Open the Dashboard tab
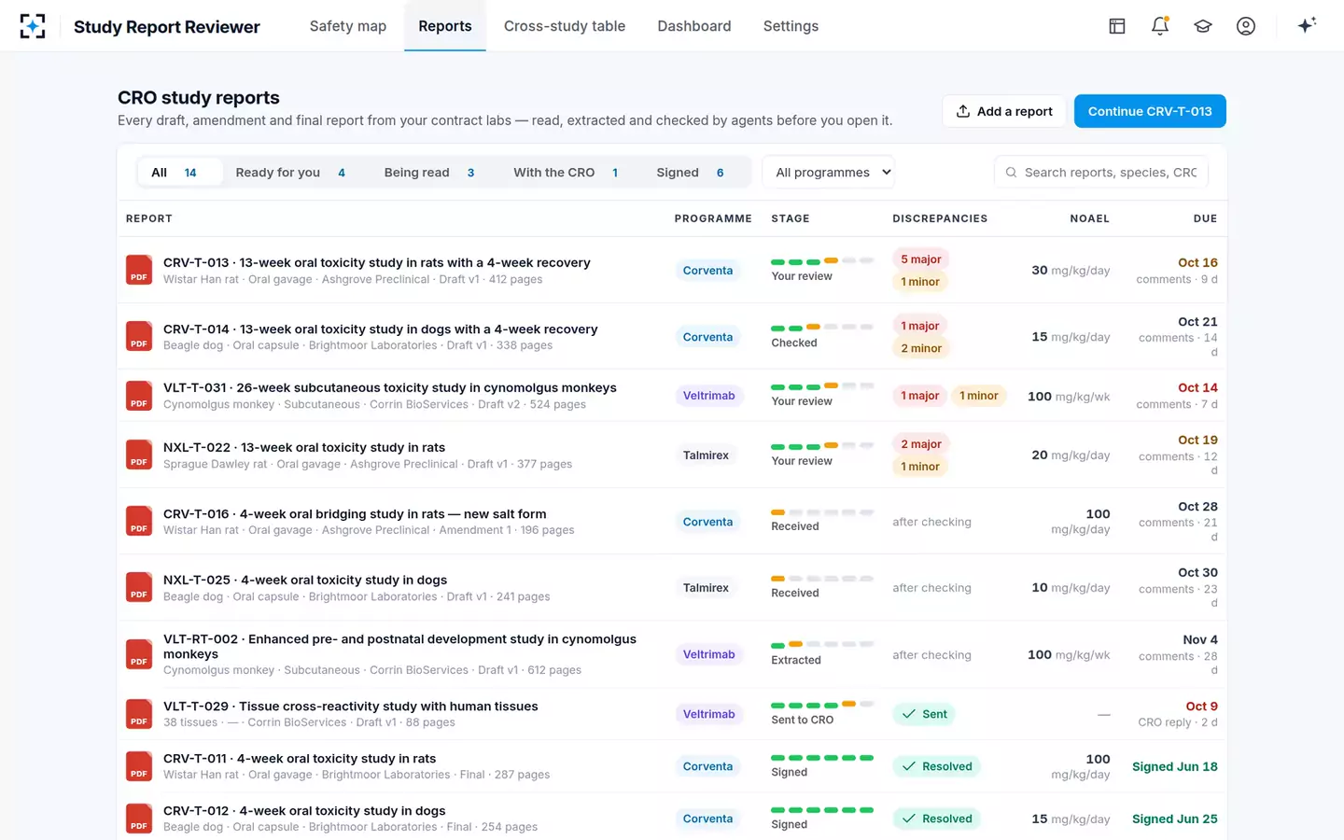 [694, 26]
